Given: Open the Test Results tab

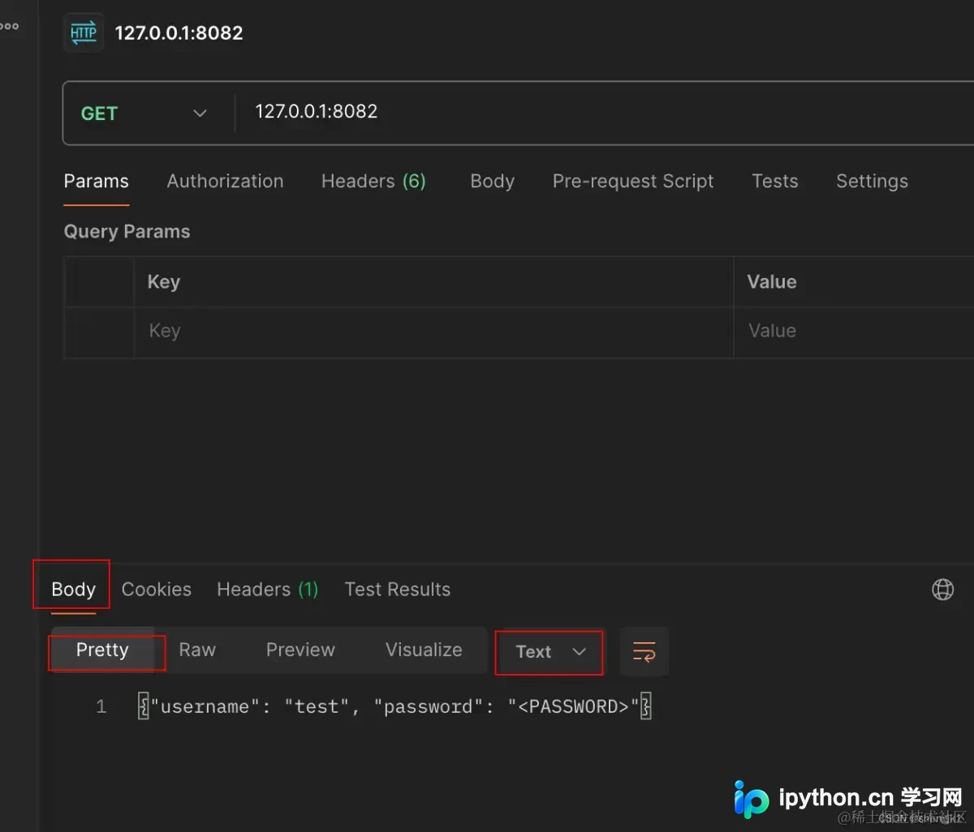Looking at the screenshot, I should point(397,590).
